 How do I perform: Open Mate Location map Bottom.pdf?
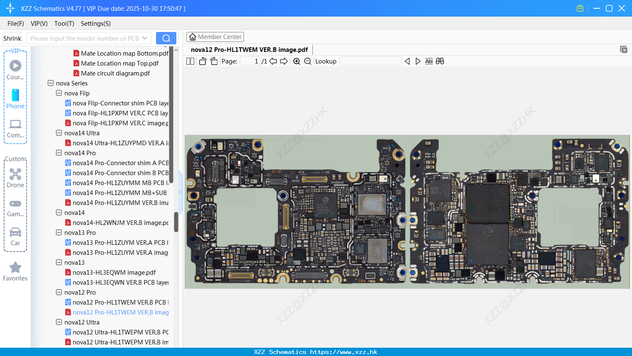[121, 53]
